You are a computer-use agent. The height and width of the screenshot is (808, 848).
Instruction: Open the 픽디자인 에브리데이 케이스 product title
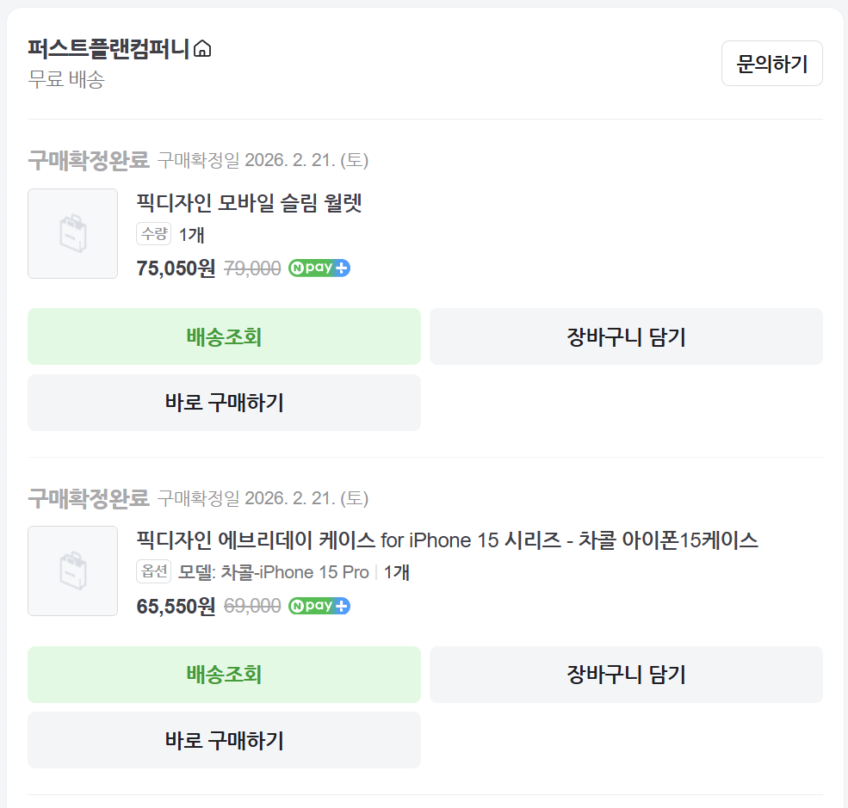[x=447, y=540]
